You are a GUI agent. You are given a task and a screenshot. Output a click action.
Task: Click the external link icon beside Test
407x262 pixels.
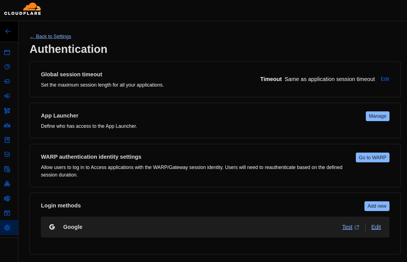pos(357,227)
